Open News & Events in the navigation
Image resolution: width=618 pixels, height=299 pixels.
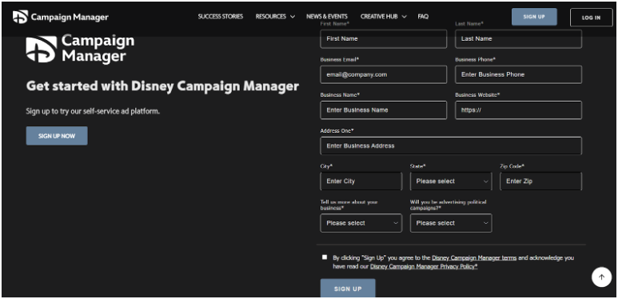(x=327, y=17)
